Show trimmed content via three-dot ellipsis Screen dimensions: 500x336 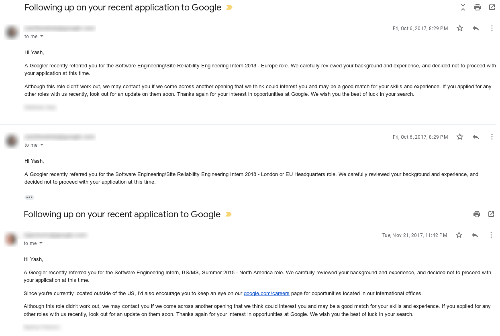click(x=29, y=197)
